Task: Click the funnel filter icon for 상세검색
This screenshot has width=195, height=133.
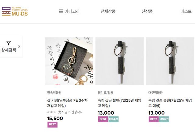Action: [9, 43]
